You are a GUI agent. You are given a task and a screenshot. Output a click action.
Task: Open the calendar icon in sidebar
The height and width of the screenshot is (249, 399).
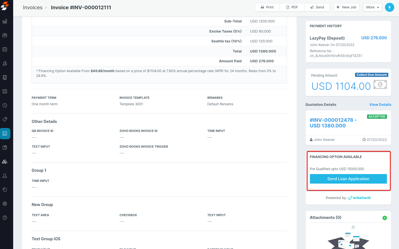click(5, 49)
